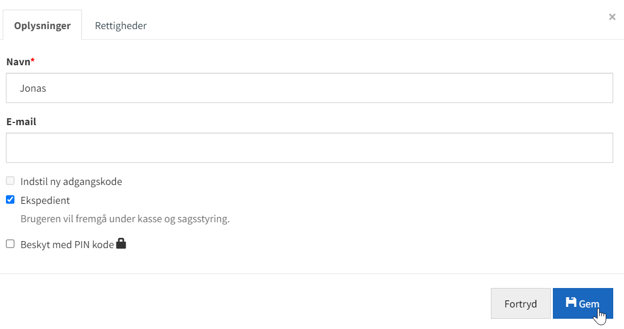This screenshot has width=624, height=329.
Task: Uncheck the Ekspedient checkbox
Action: [10, 200]
